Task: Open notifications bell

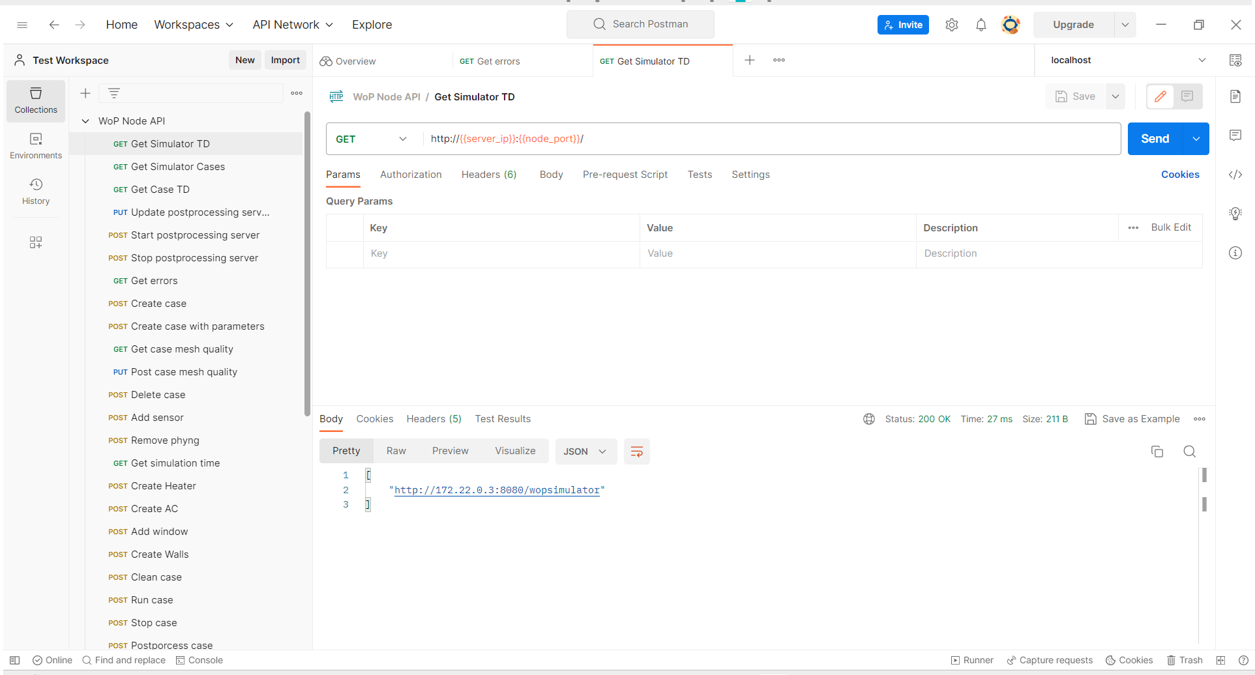Action: tap(981, 25)
